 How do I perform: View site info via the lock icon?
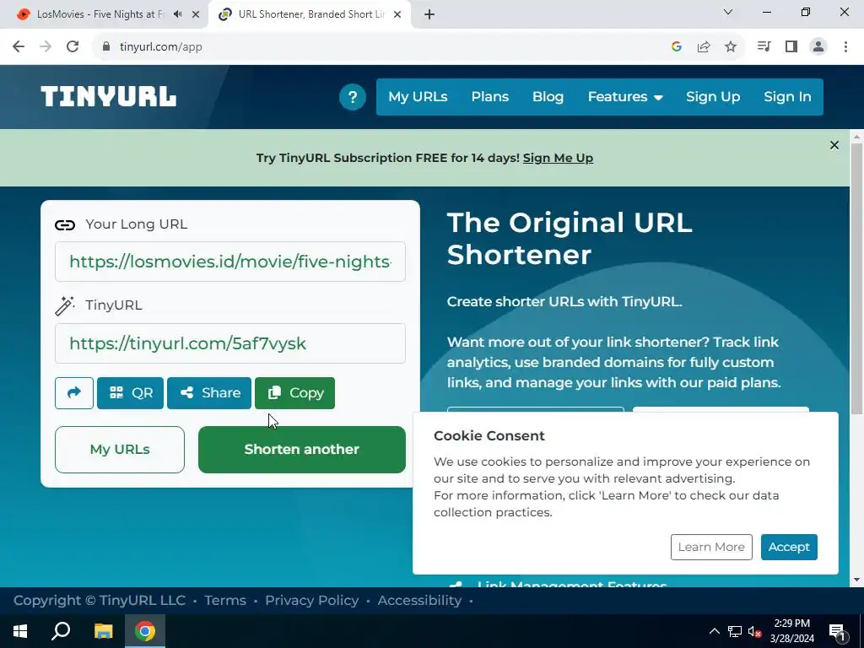[107, 47]
